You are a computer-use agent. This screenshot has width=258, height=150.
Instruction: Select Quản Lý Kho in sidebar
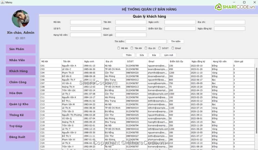[x=21, y=104]
